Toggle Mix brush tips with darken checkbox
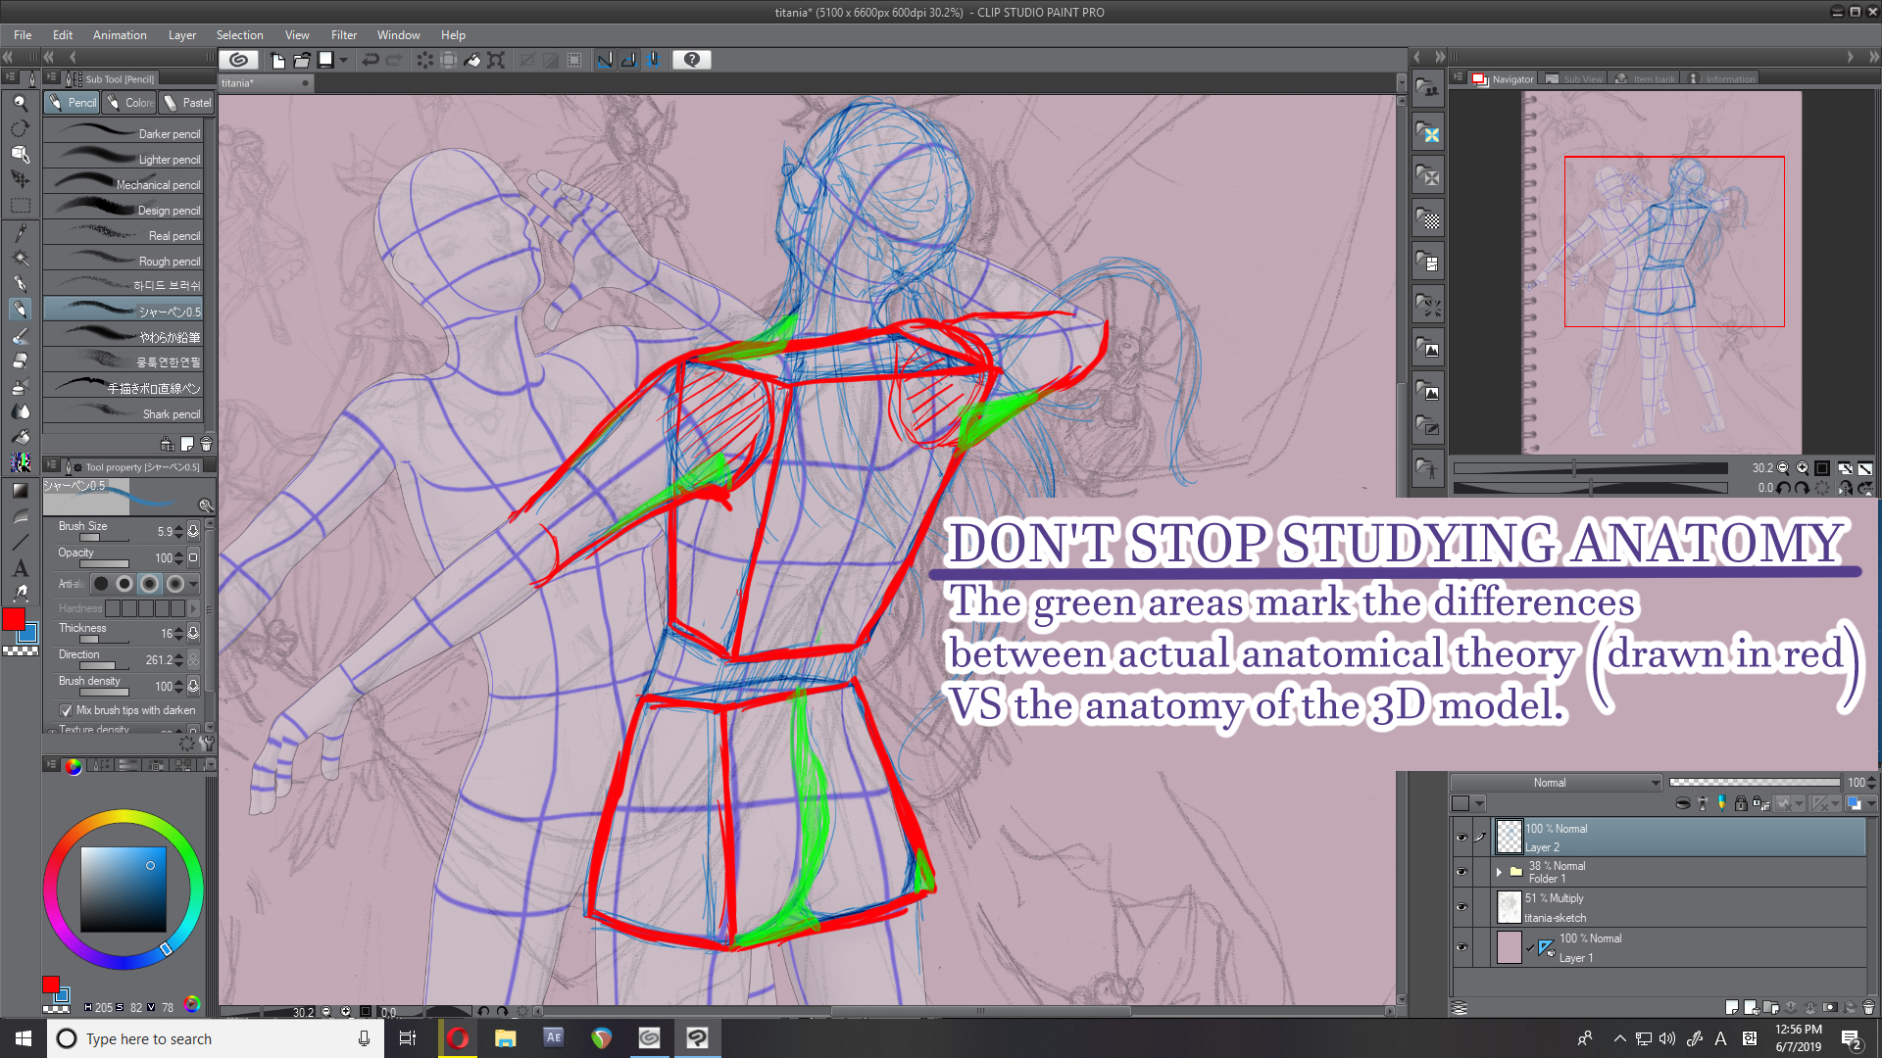The width and height of the screenshot is (1882, 1058). [x=66, y=710]
